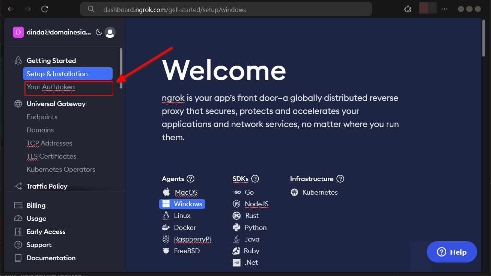Click the main page vertical scrollbar
Image resolution: width=491 pixels, height=276 pixels.
pyautogui.click(x=483, y=38)
